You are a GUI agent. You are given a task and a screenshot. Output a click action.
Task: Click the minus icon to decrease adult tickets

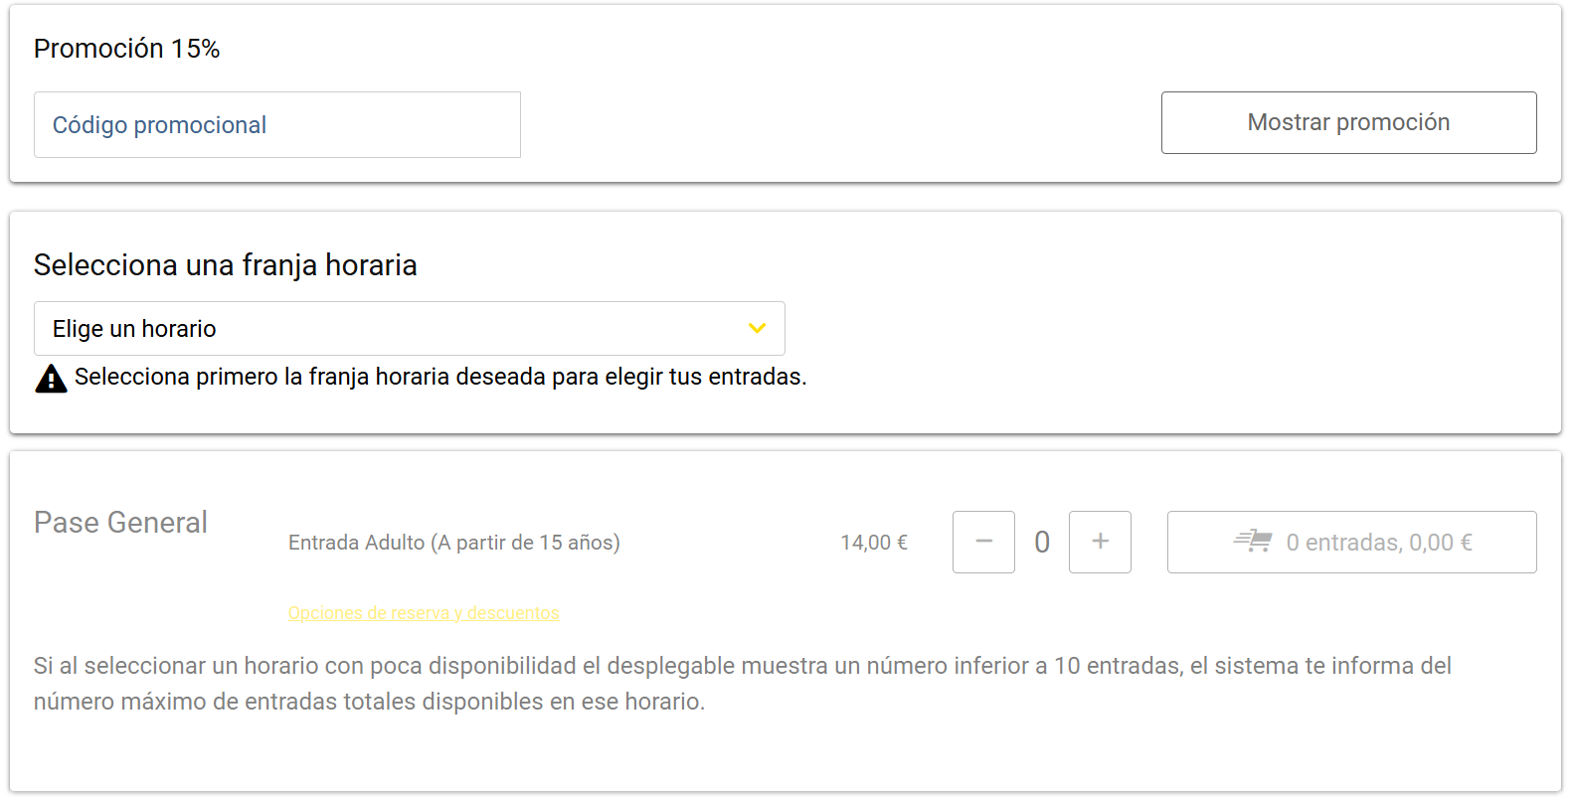983,542
